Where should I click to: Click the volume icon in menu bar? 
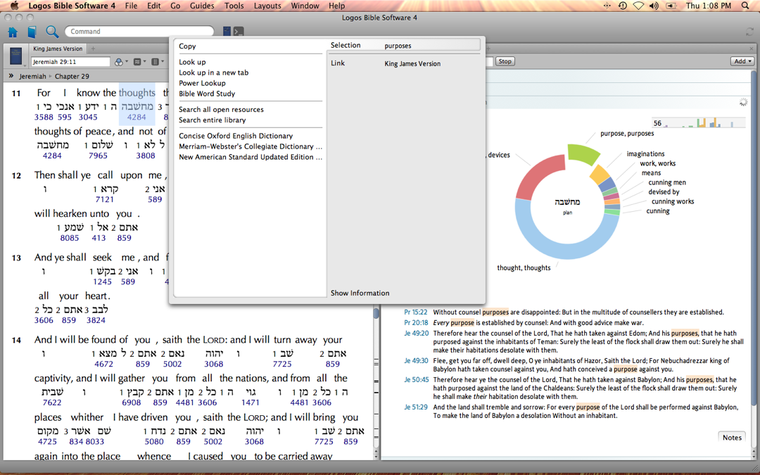click(654, 6)
